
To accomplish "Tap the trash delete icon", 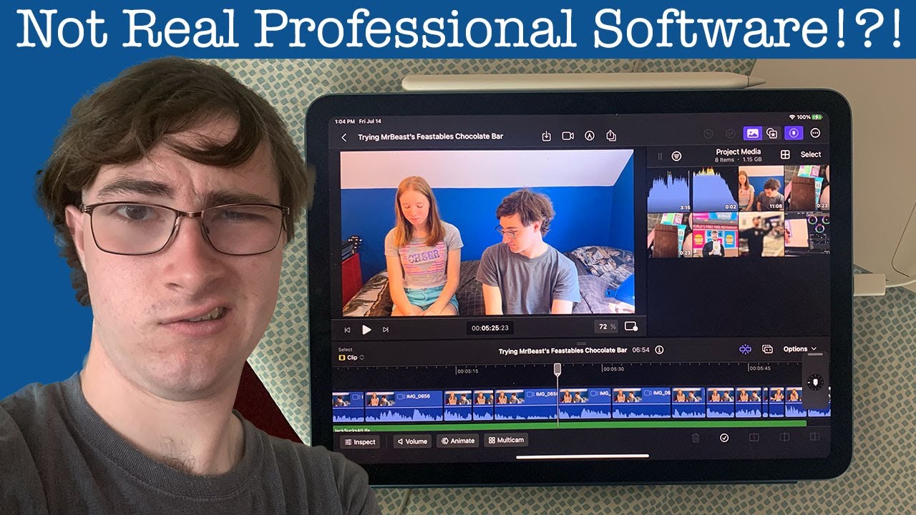I will coord(695,438).
